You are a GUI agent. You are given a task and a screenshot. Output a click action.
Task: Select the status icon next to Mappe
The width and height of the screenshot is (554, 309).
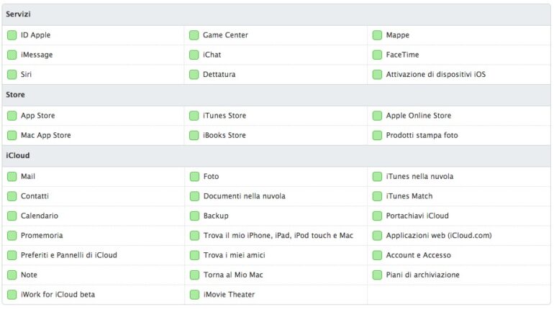coord(377,35)
